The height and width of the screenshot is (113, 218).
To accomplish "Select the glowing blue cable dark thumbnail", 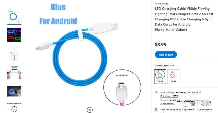I will point(14,91).
